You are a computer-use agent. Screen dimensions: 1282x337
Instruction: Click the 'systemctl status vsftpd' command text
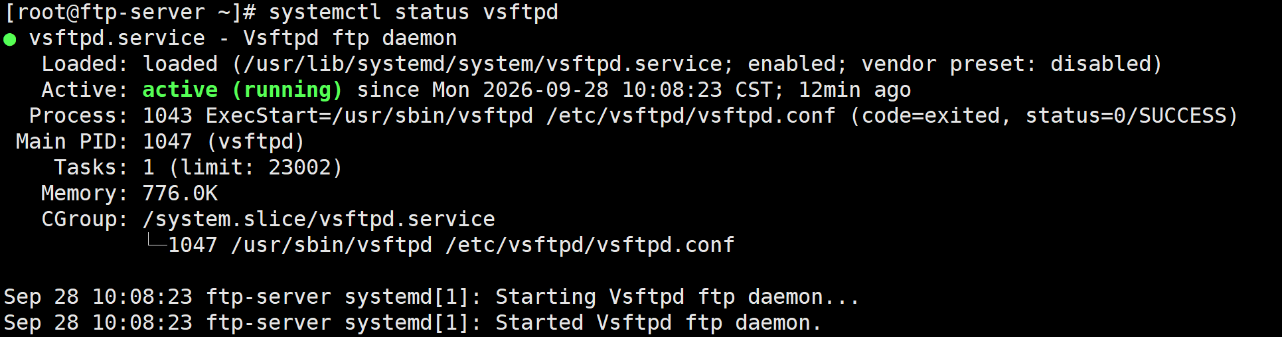coord(414,13)
